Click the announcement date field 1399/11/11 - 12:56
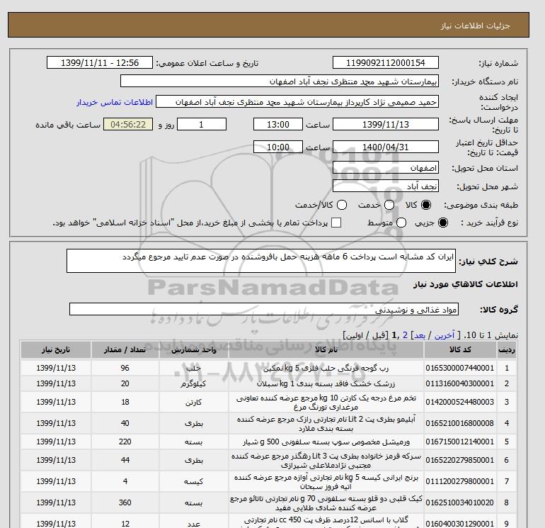Image resolution: width=545 pixels, height=528 pixels. [x=100, y=62]
